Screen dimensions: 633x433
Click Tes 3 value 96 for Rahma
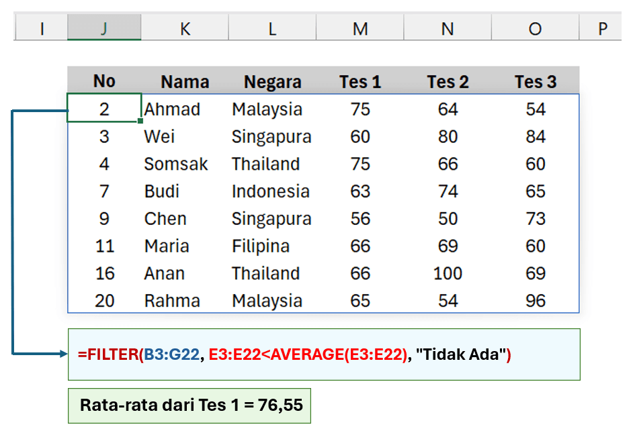pyautogui.click(x=536, y=301)
